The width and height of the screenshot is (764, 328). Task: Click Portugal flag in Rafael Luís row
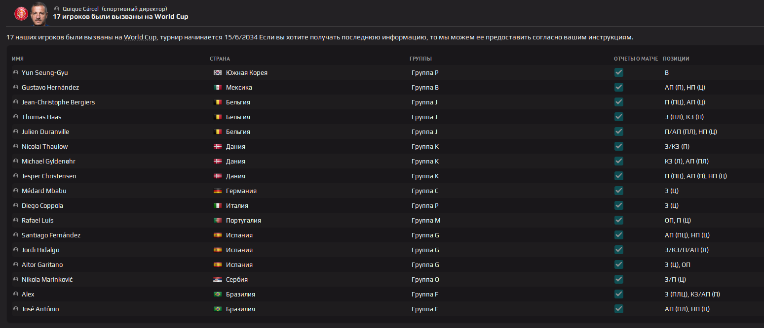click(218, 221)
